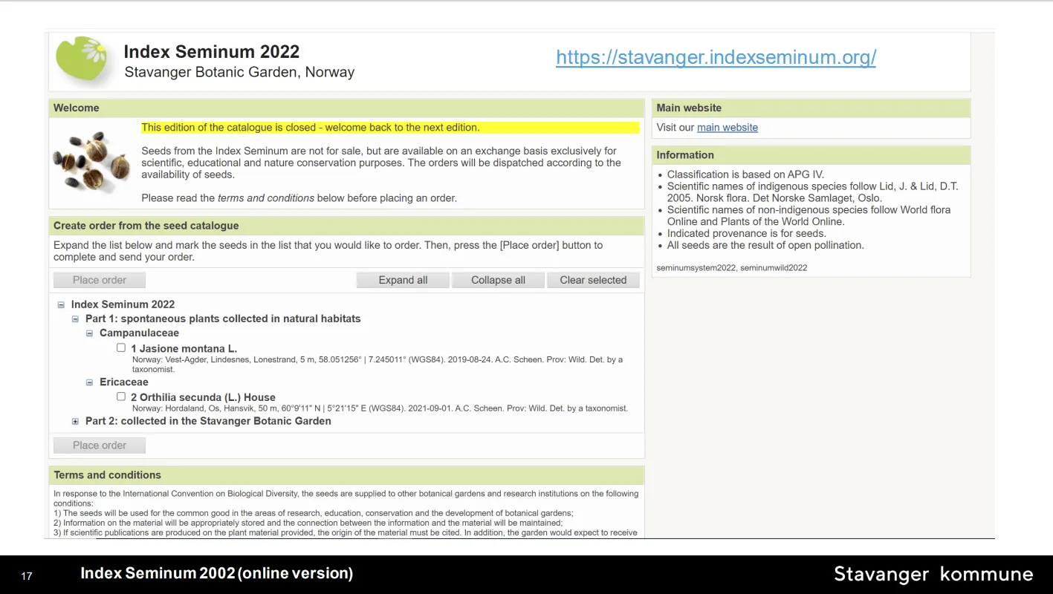Click the Collapse all button
The height and width of the screenshot is (594, 1053).
coord(498,280)
